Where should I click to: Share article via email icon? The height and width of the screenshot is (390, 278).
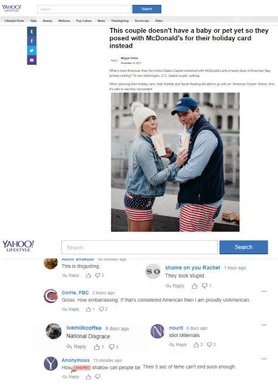pyautogui.click(x=32, y=60)
